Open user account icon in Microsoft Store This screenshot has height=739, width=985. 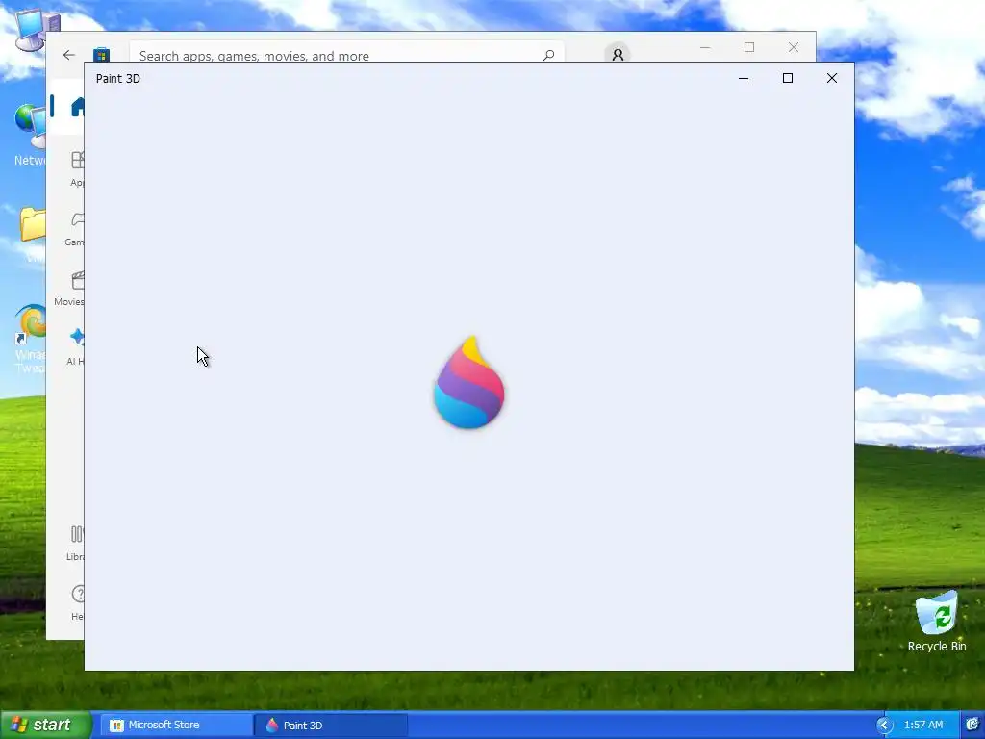pos(618,54)
